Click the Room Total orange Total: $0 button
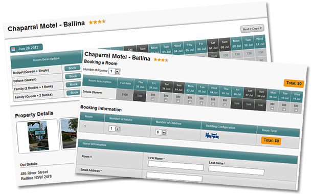This screenshot has height=194, width=312. pyautogui.click(x=271, y=141)
